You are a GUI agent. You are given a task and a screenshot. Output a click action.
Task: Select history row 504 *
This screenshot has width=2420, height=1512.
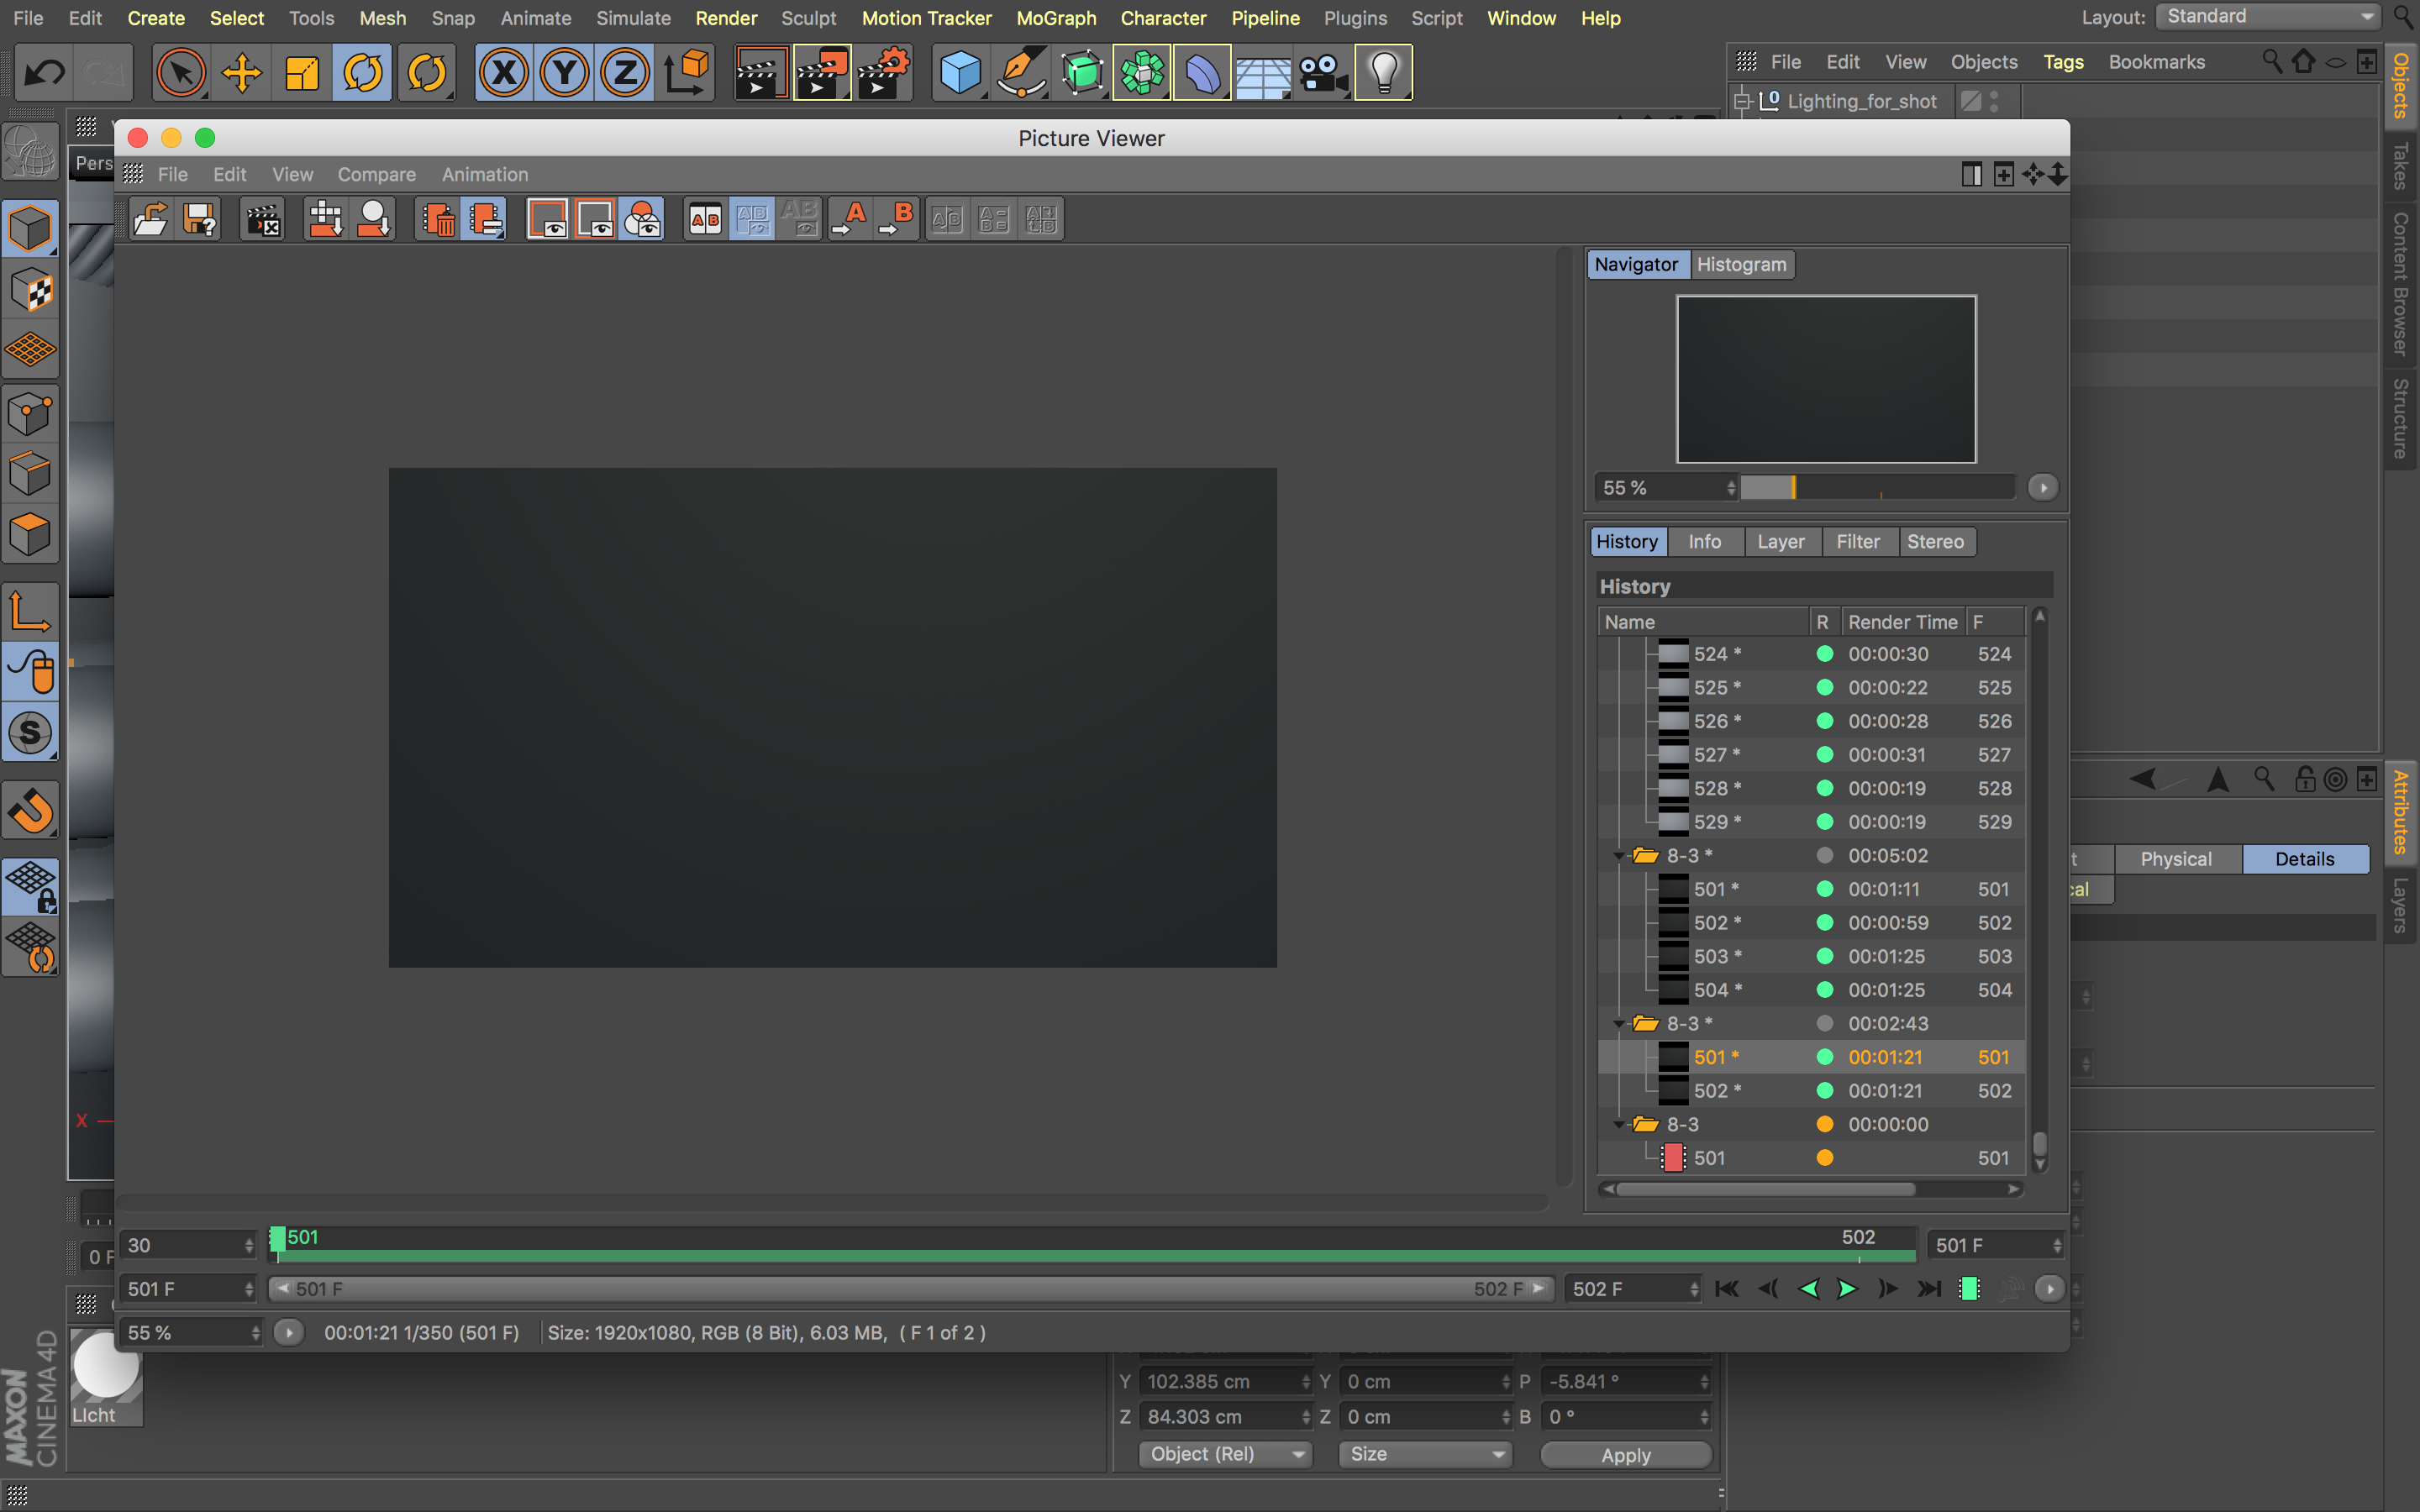(x=1812, y=990)
